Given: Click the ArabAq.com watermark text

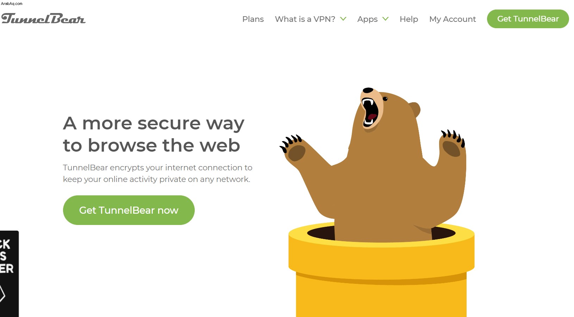Looking at the screenshot, I should click(12, 4).
